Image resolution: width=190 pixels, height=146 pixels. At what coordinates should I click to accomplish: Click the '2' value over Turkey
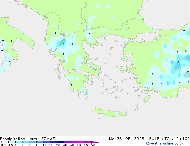point(178,62)
